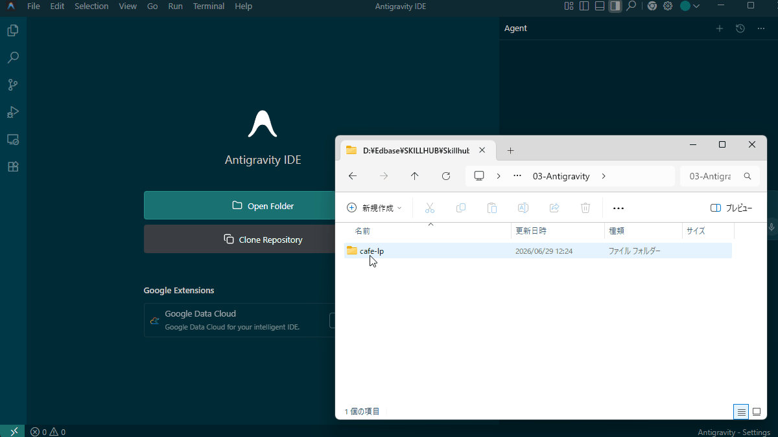The height and width of the screenshot is (437, 778).
Task: Expand 新規作成 dropdown in File Explorer
Action: pyautogui.click(x=375, y=208)
